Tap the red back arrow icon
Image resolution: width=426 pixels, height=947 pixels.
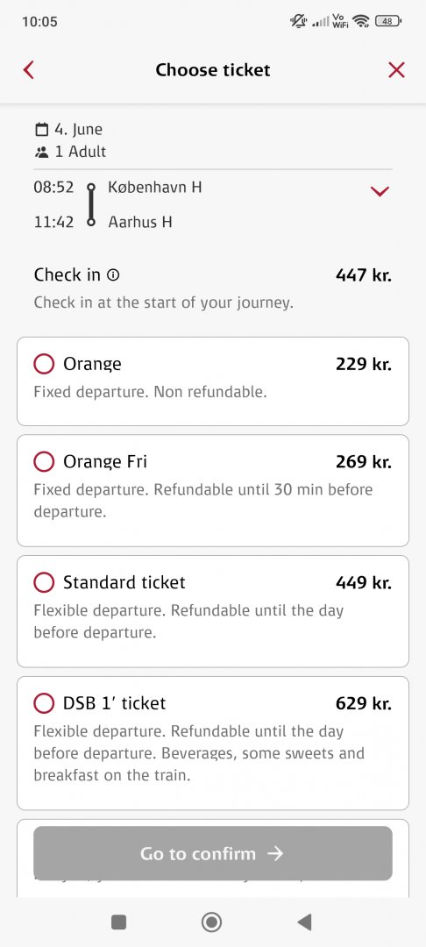pos(28,70)
